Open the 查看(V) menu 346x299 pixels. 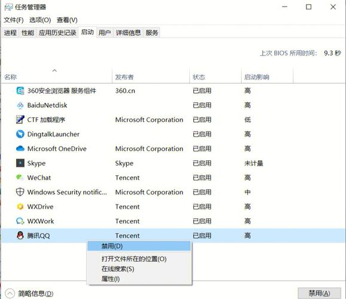point(67,20)
